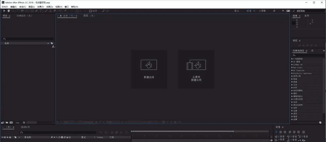The image size is (326, 142).
Task: Click preview play button
Action: click(x=307, y=45)
